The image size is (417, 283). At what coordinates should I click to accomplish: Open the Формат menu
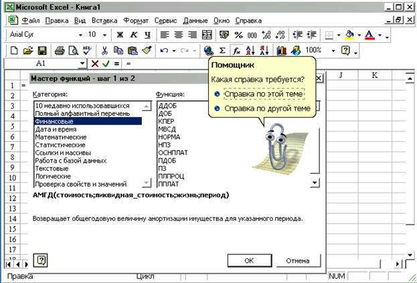[x=136, y=21]
